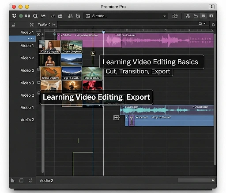
Task: Click the right vertical timeline scrollbar
Action: (x=215, y=99)
